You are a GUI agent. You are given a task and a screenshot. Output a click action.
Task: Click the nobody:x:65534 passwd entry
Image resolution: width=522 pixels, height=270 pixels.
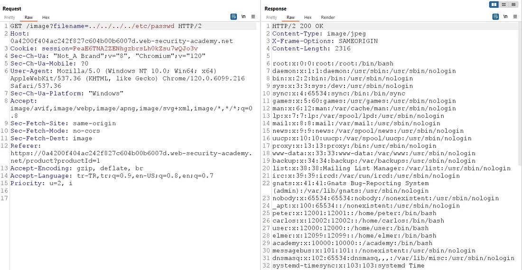pyautogui.click(x=385, y=198)
